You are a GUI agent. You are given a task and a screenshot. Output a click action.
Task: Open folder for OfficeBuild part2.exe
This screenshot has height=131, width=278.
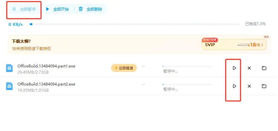[x=264, y=86]
